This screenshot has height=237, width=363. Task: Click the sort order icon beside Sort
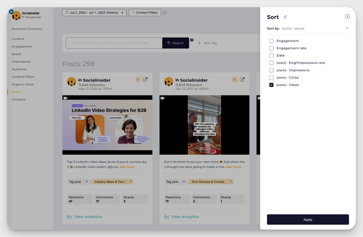coord(285,17)
